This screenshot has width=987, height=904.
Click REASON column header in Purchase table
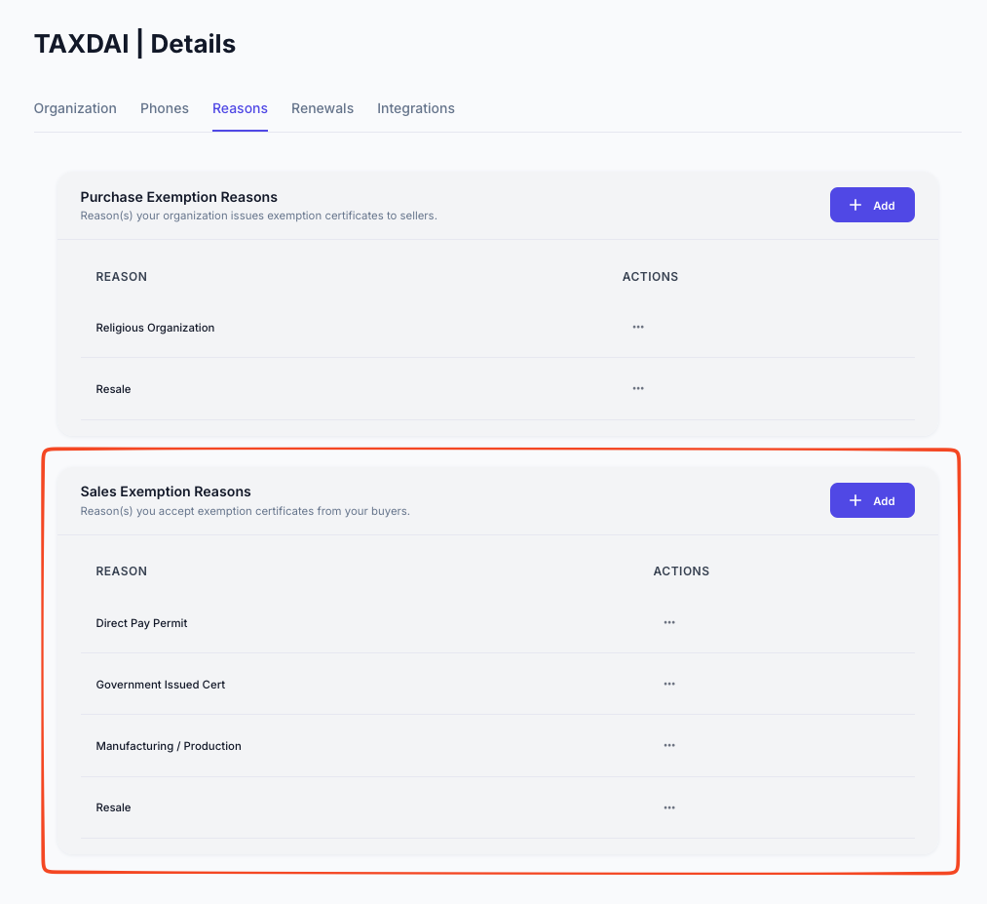pos(122,277)
